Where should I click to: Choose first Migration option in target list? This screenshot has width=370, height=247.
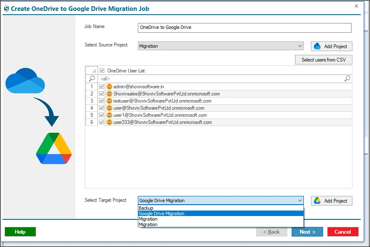[221, 219]
